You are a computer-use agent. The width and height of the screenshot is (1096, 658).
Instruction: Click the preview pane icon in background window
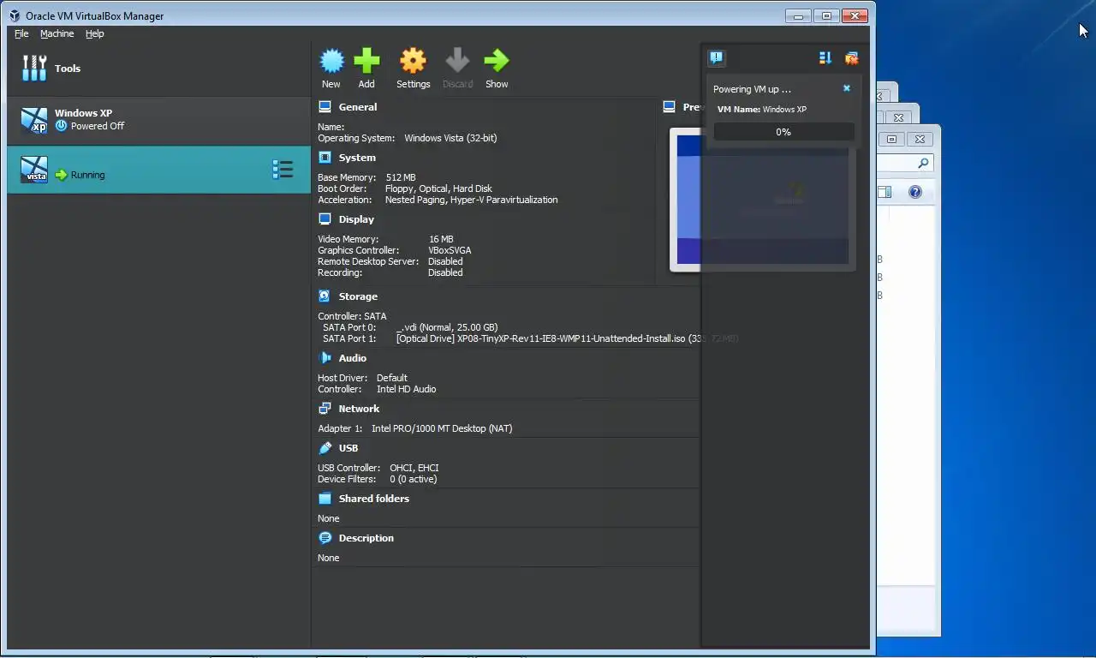(x=885, y=192)
